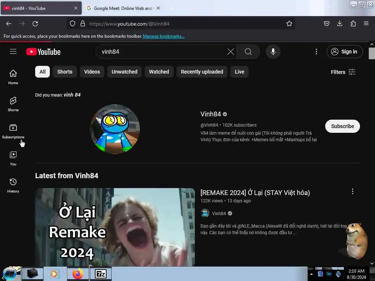The width and height of the screenshot is (375, 281).
Task: Open Vinh84 channel name link
Action: (211, 114)
